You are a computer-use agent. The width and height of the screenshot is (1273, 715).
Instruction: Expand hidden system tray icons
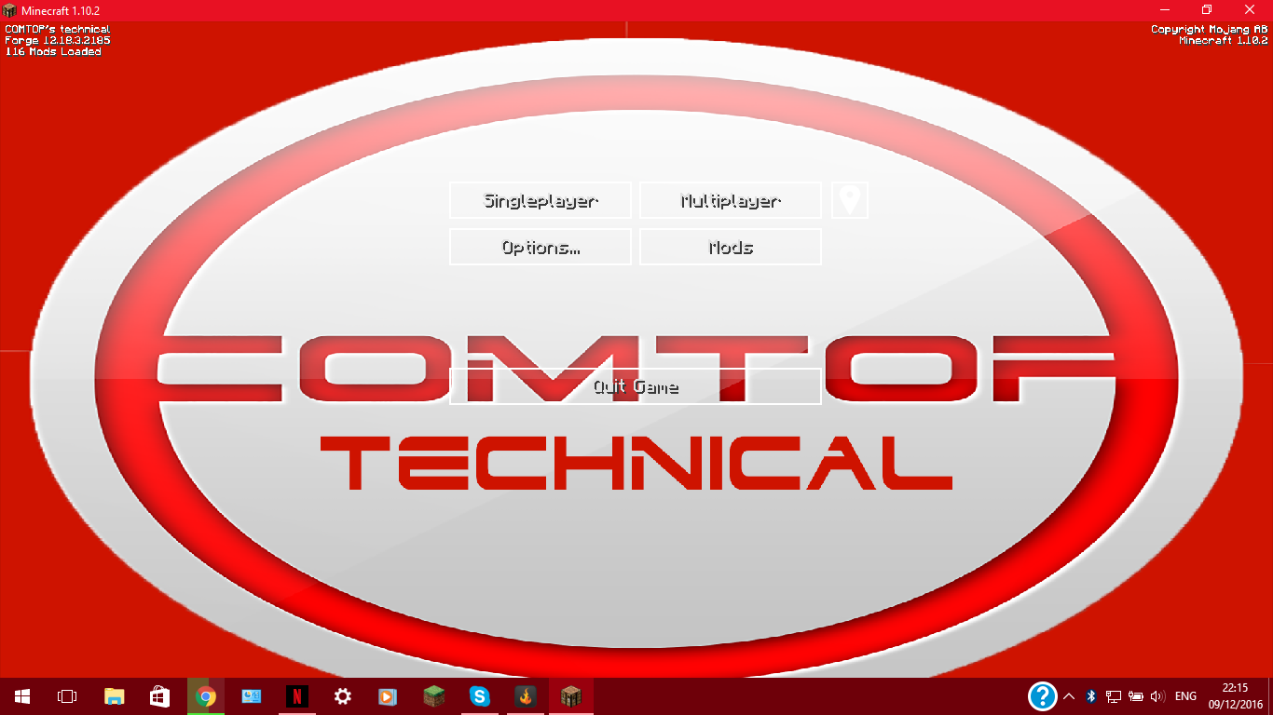(x=1069, y=696)
